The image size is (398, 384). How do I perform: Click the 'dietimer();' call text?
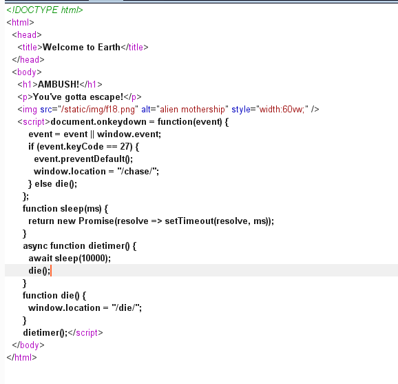click(45, 333)
